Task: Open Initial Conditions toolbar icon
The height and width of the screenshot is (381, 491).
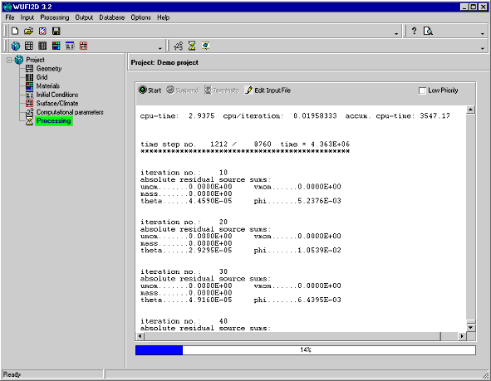Action: click(70, 46)
